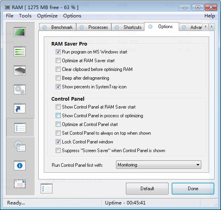Expand the Monitoring dropdown for Control Panel start

[159, 165]
